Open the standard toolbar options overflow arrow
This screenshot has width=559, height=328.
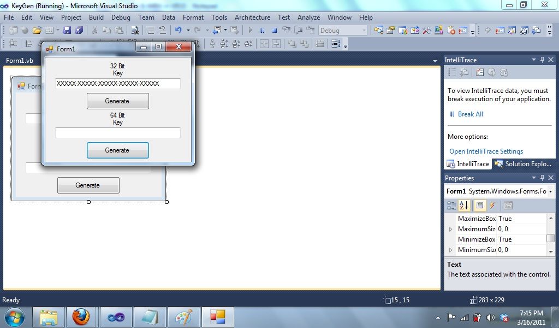(473, 32)
